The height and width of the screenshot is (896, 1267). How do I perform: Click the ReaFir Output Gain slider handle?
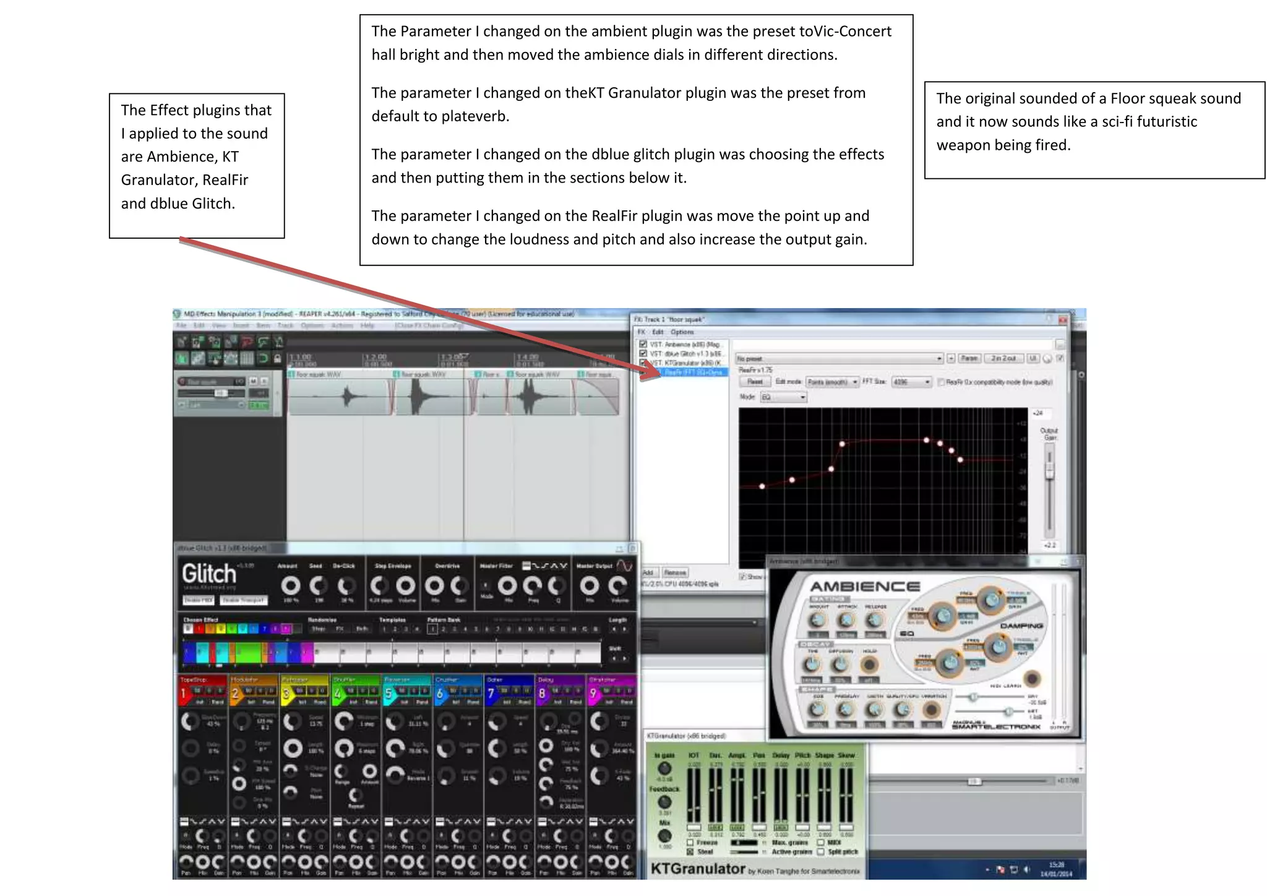tap(1049, 472)
